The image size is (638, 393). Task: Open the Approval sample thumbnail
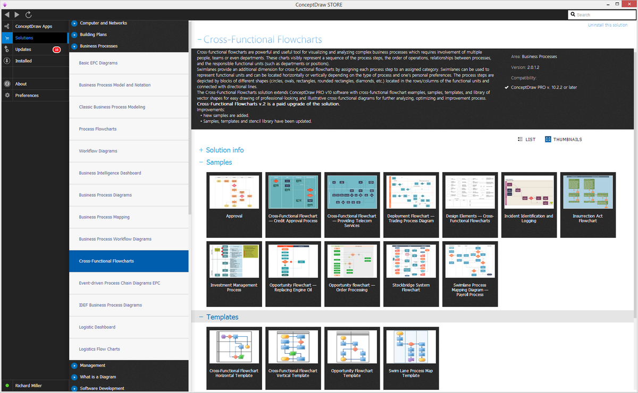234,205
